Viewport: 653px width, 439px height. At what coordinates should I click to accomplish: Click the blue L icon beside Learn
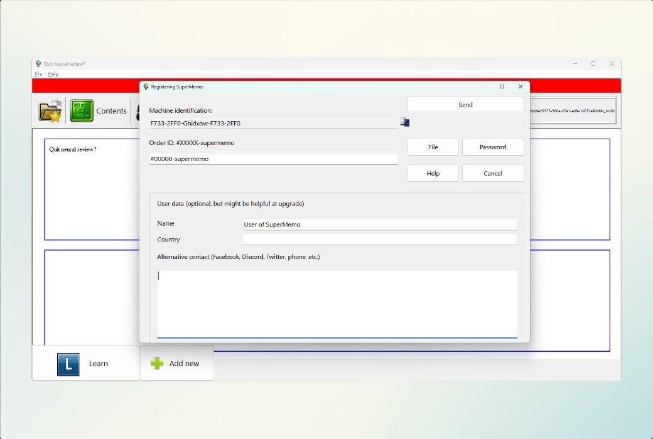point(68,364)
